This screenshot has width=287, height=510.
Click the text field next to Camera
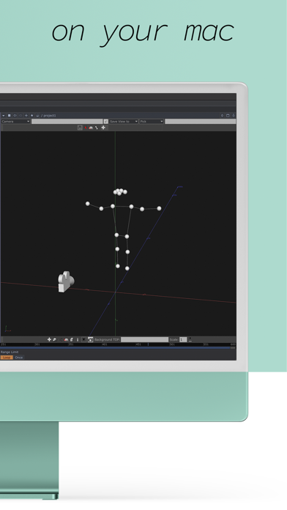coord(67,122)
